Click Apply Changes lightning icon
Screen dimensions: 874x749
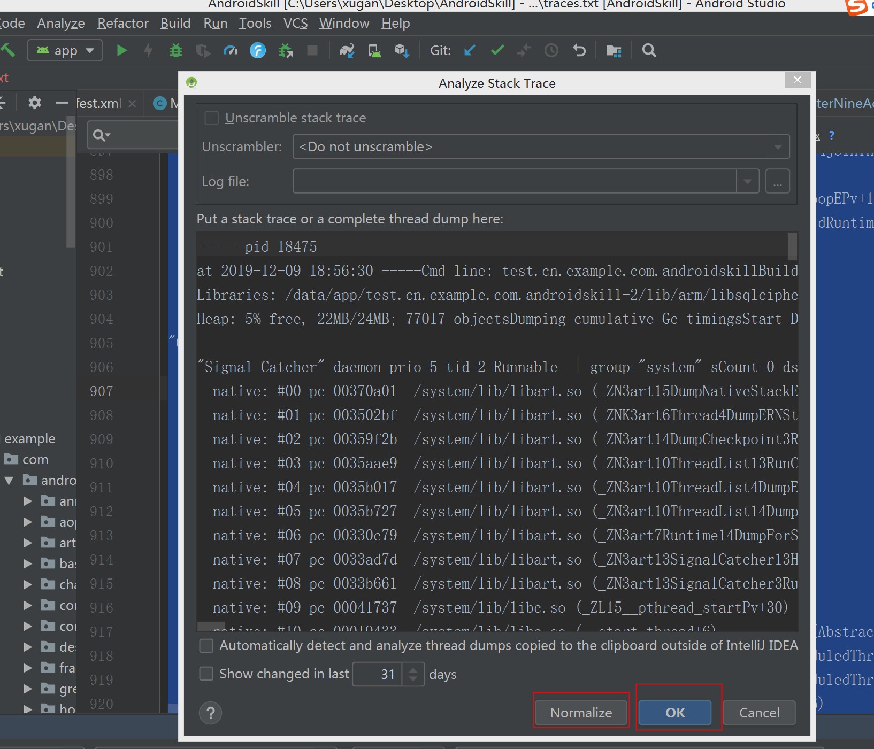tap(149, 50)
